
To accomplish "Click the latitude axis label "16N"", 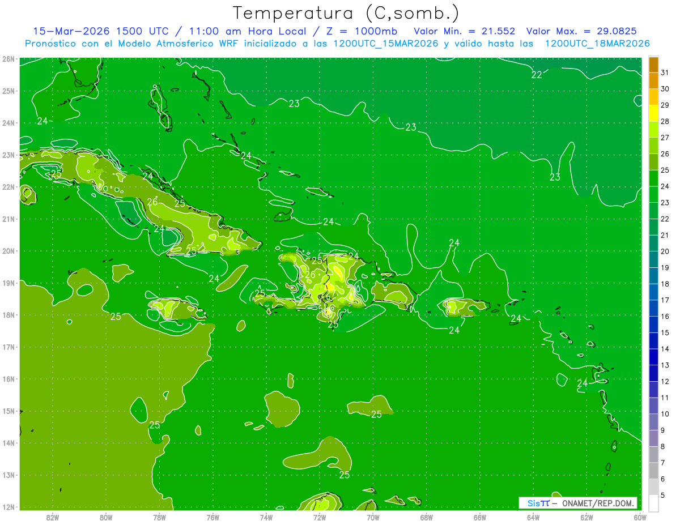I will coord(8,379).
